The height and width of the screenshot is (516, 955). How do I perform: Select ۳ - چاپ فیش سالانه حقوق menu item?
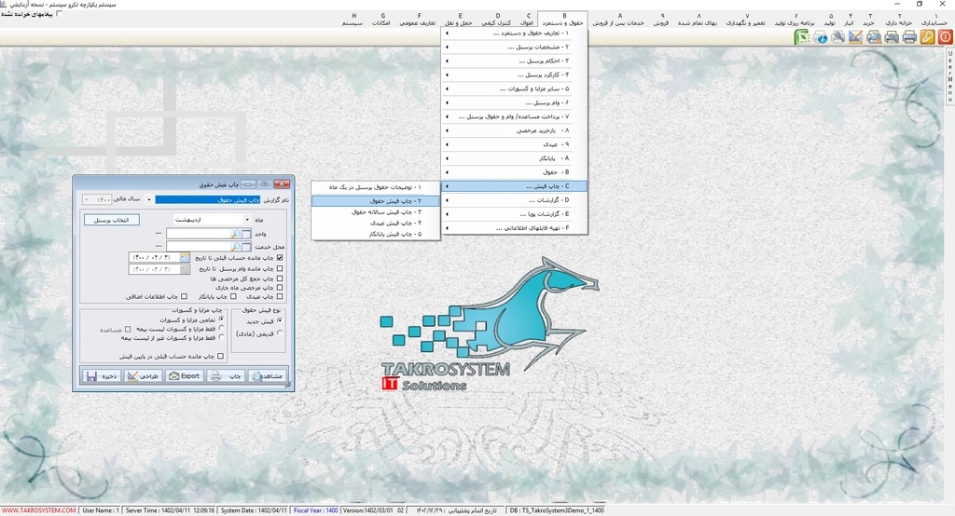click(376, 211)
